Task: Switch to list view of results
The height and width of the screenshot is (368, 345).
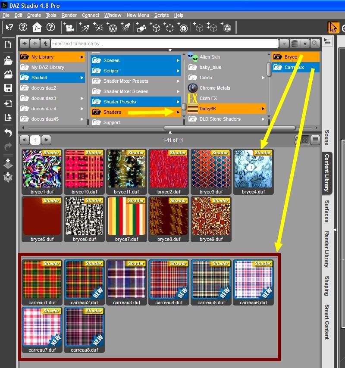Action: (x=315, y=140)
